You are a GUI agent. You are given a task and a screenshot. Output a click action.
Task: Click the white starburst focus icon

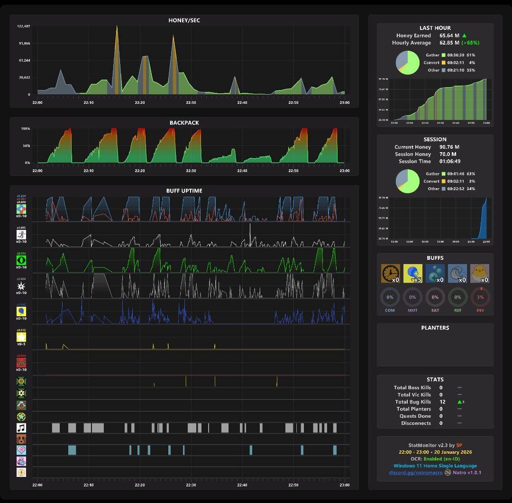coord(21,286)
